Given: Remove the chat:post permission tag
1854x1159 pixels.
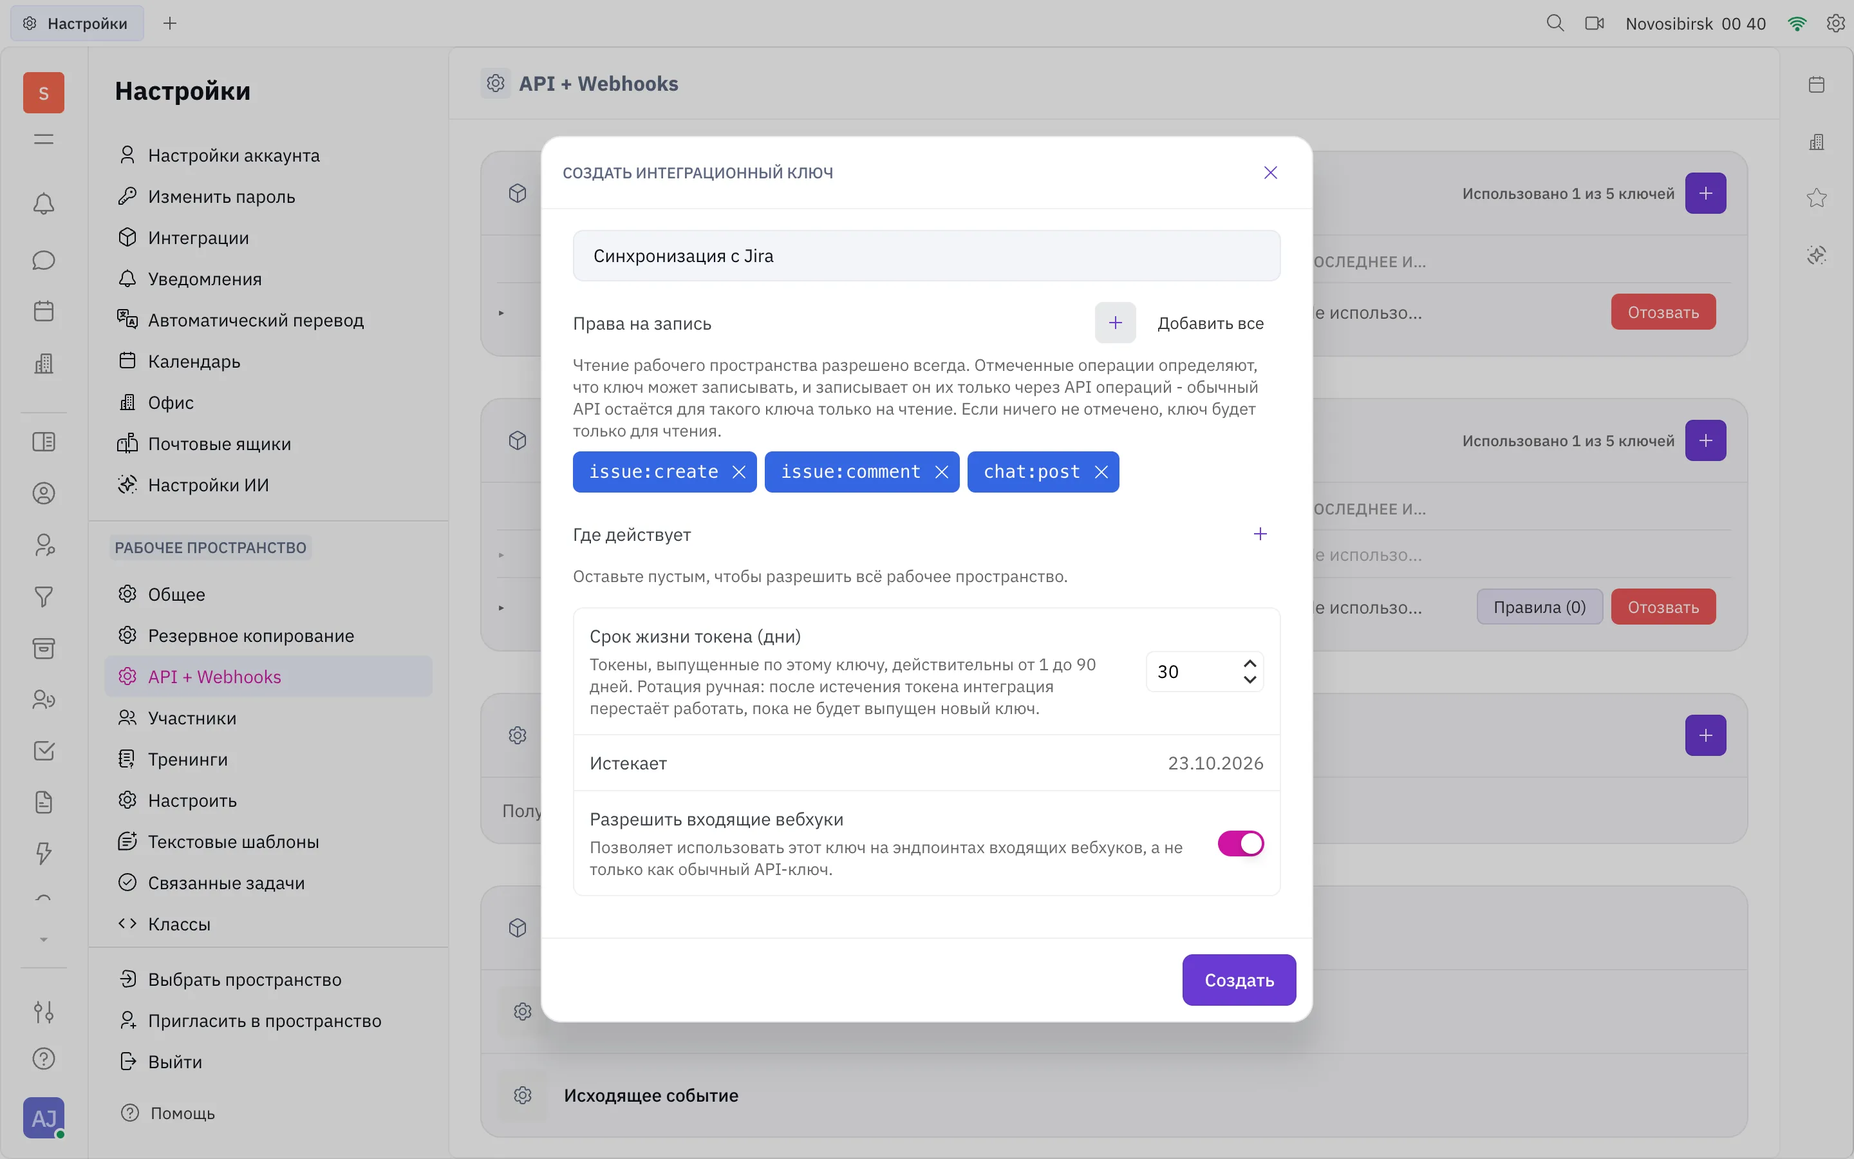Looking at the screenshot, I should [1101, 472].
